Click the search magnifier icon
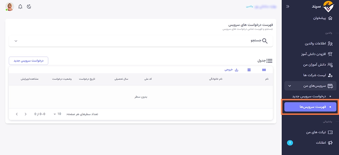The width and height of the screenshot is (339, 155). click(265, 41)
